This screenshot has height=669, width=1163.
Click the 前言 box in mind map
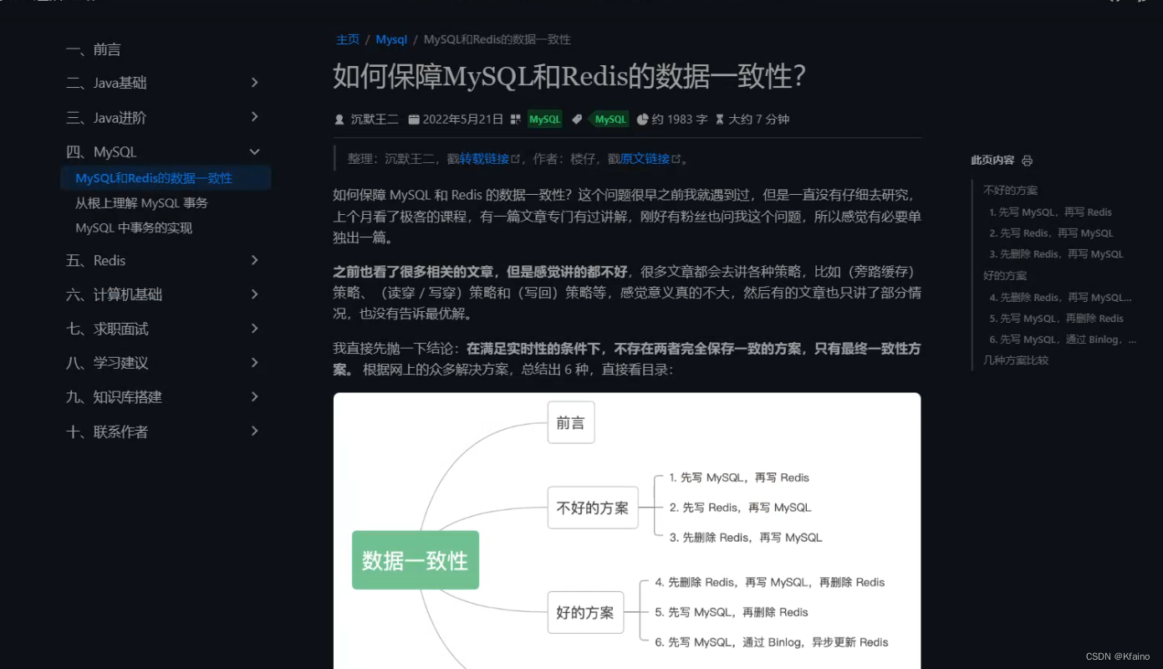click(x=571, y=423)
